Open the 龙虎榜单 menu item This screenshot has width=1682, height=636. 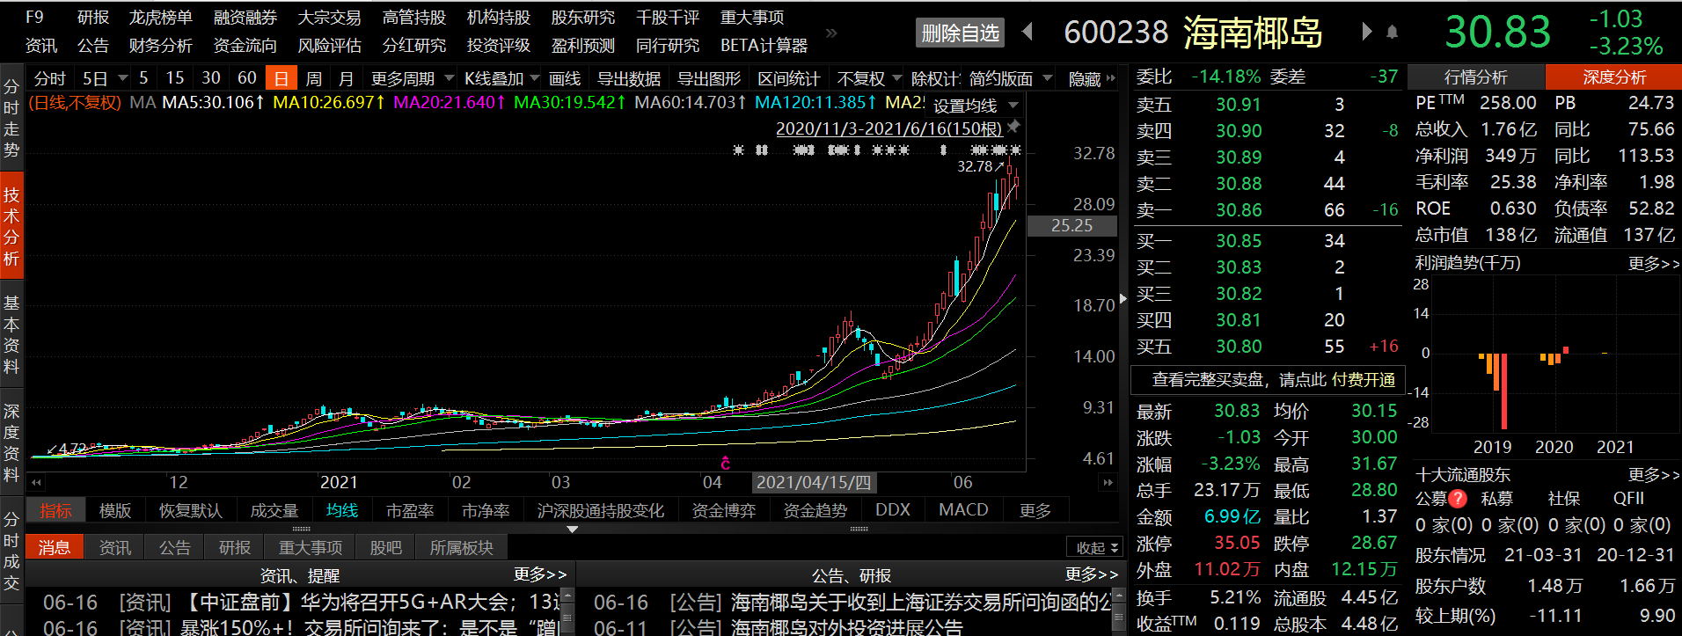pyautogui.click(x=161, y=18)
